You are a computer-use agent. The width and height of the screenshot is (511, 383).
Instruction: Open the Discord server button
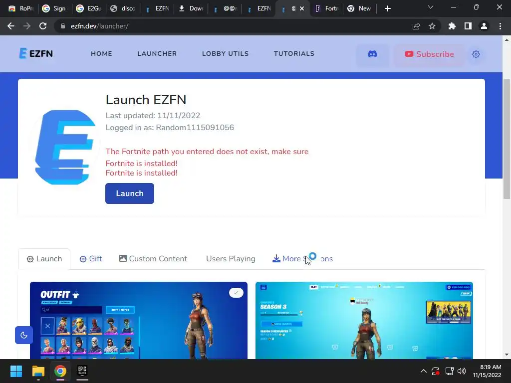click(372, 54)
